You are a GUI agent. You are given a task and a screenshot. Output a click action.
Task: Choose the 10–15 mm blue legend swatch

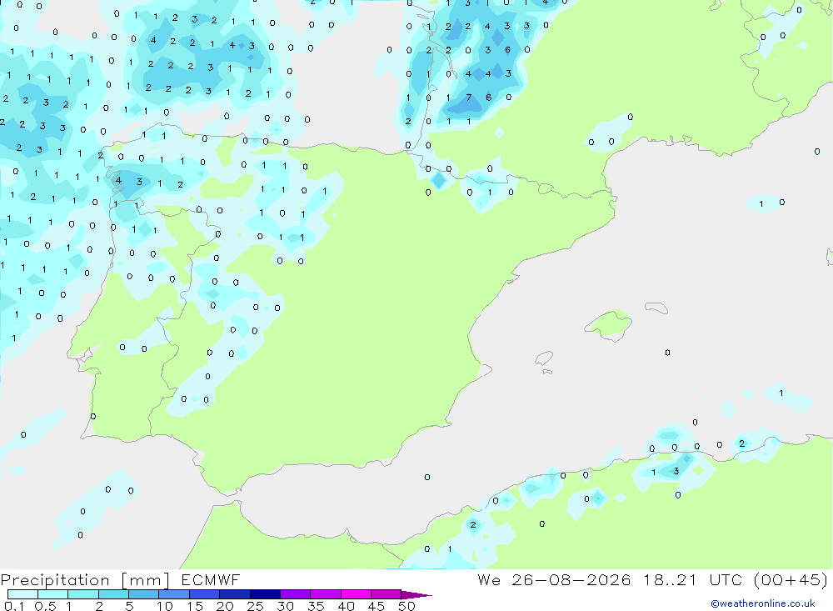(x=174, y=594)
